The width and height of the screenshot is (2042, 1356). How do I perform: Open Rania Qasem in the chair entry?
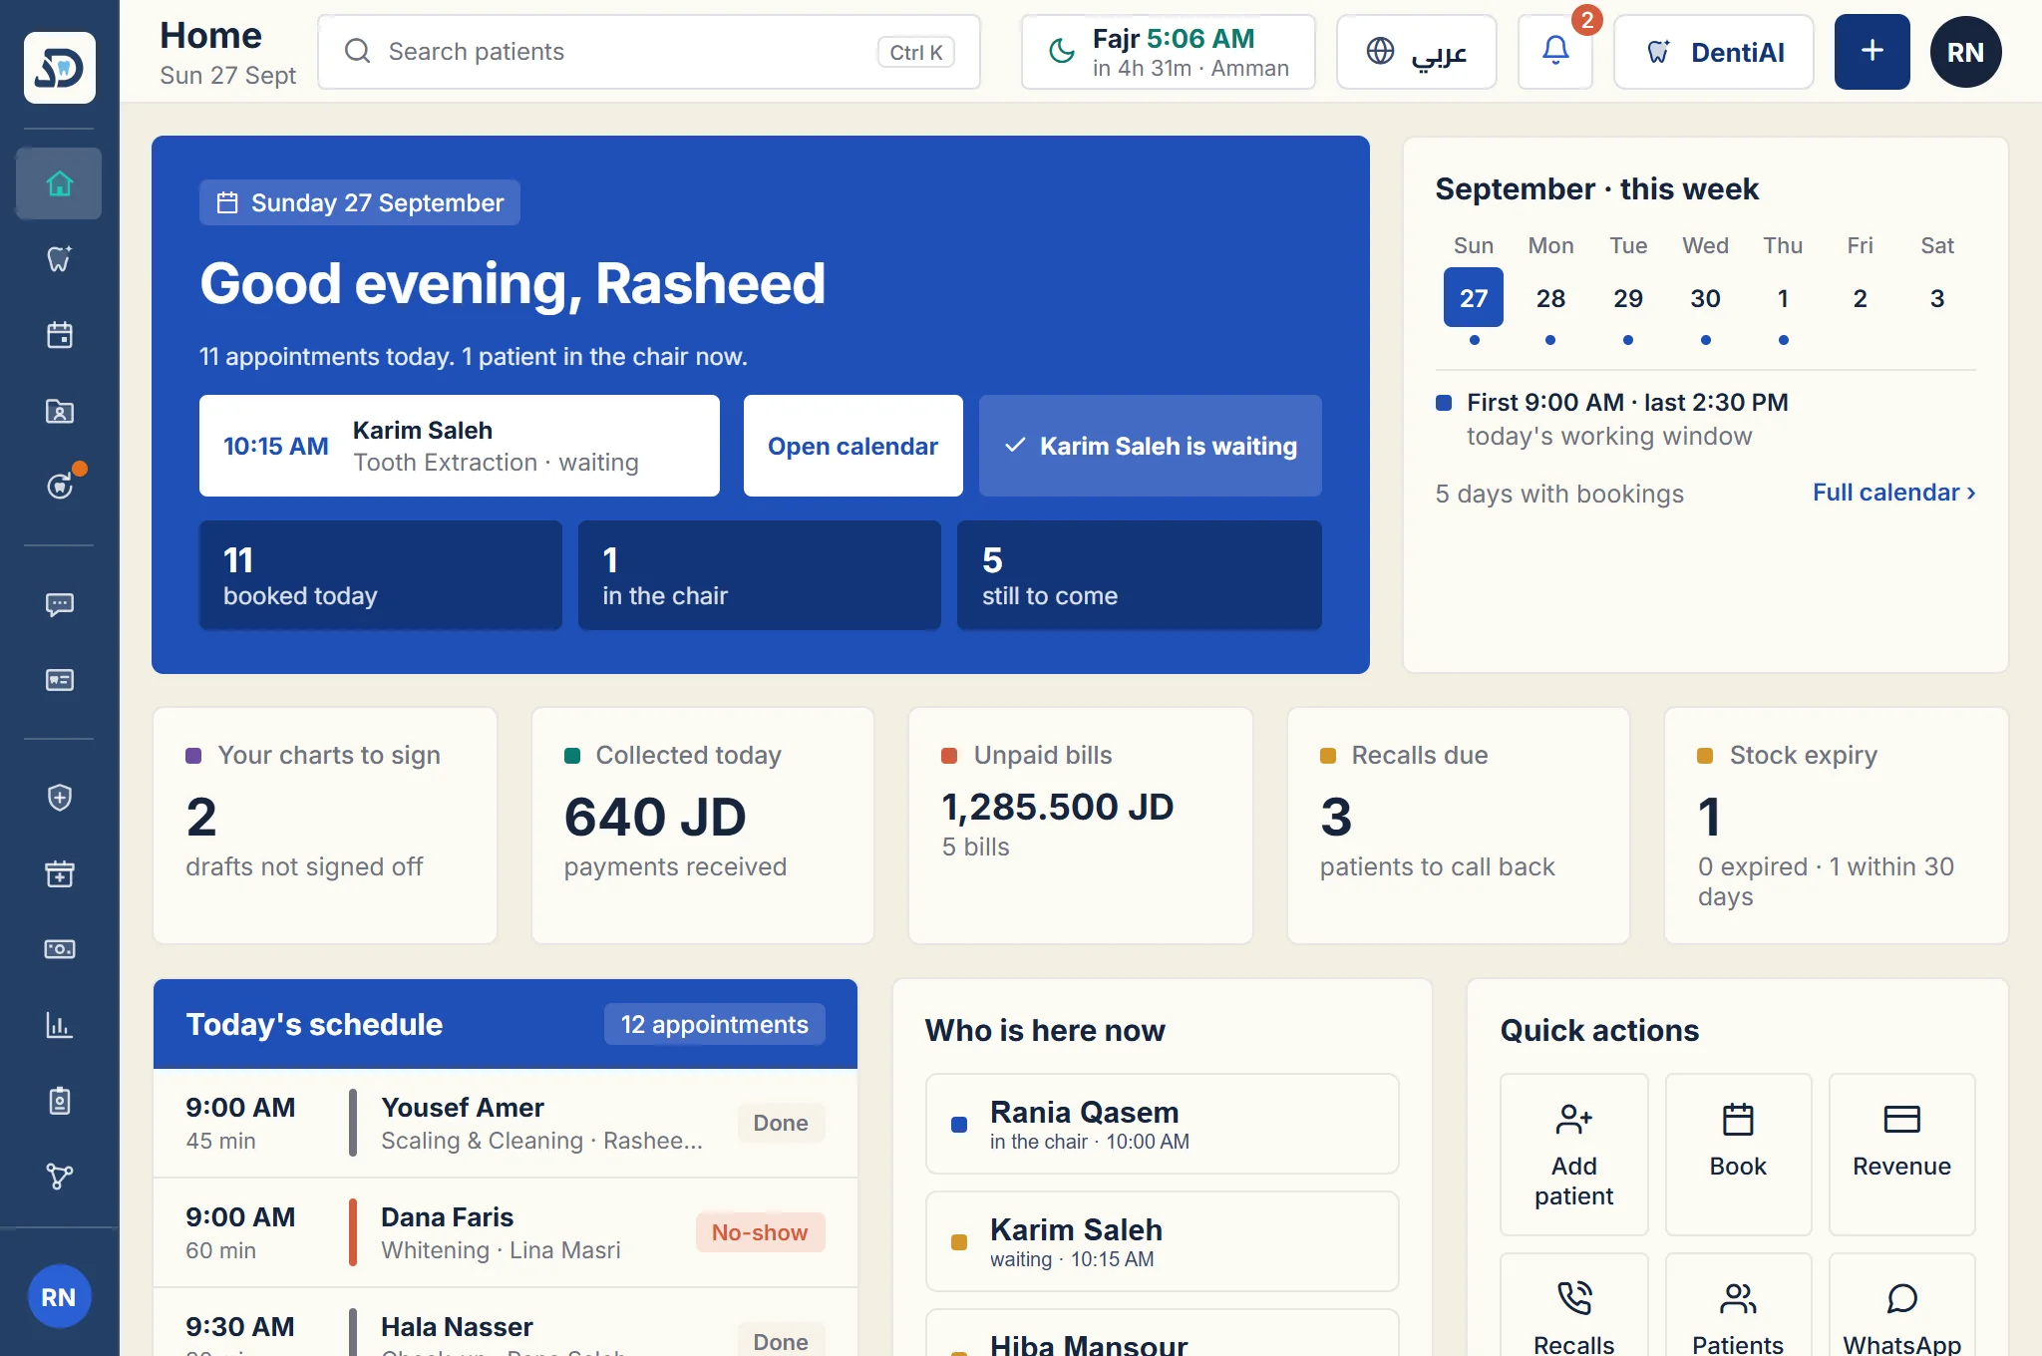click(x=1162, y=1124)
